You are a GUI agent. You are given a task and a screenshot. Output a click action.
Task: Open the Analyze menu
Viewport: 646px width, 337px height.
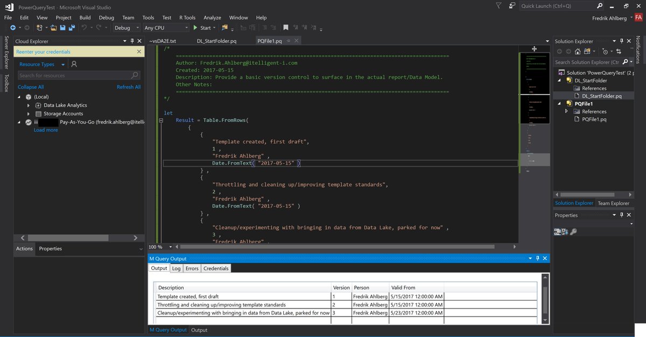pyautogui.click(x=212, y=17)
